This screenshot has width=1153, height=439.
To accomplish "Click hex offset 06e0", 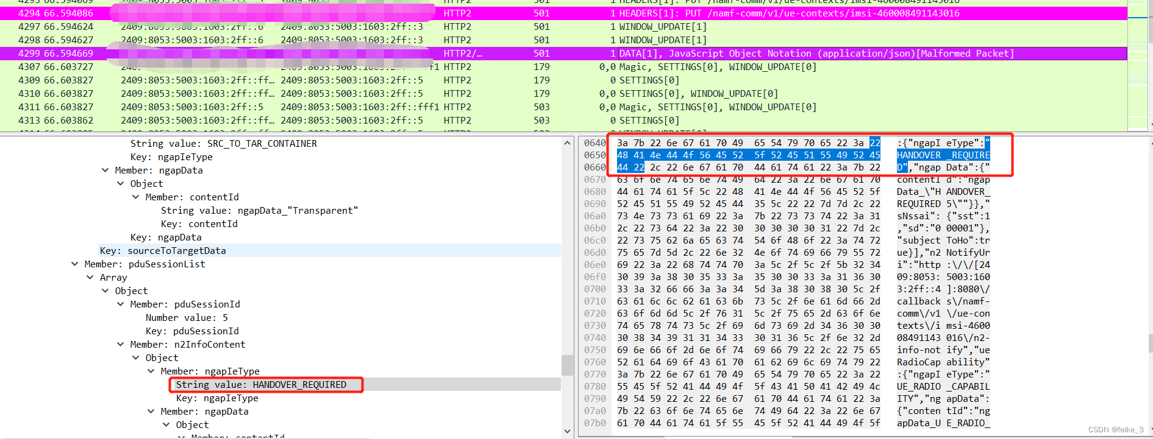I will point(594,265).
